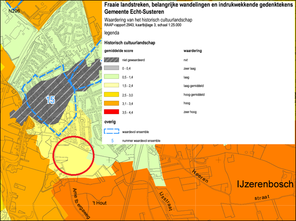Click the orange 3,1 - 3,4 legend swatch
The width and height of the screenshot is (296, 221).
111,103
